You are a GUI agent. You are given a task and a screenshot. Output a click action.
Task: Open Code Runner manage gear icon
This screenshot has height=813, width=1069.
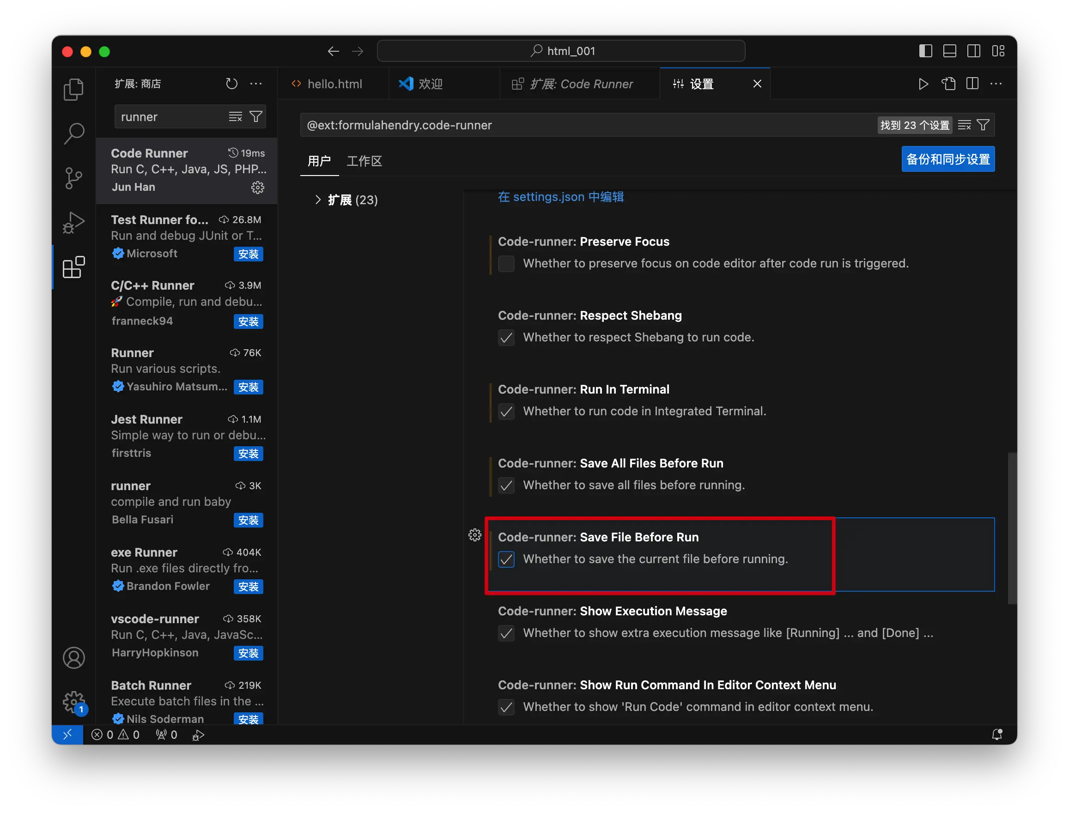[257, 187]
